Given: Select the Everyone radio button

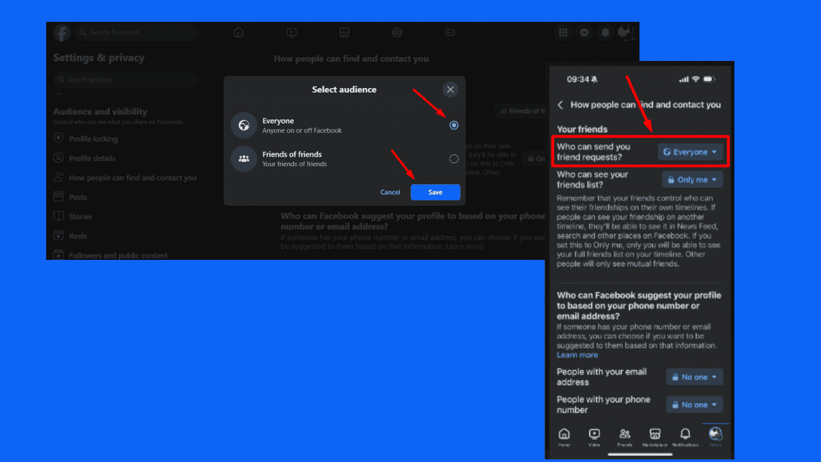Looking at the screenshot, I should (x=454, y=125).
